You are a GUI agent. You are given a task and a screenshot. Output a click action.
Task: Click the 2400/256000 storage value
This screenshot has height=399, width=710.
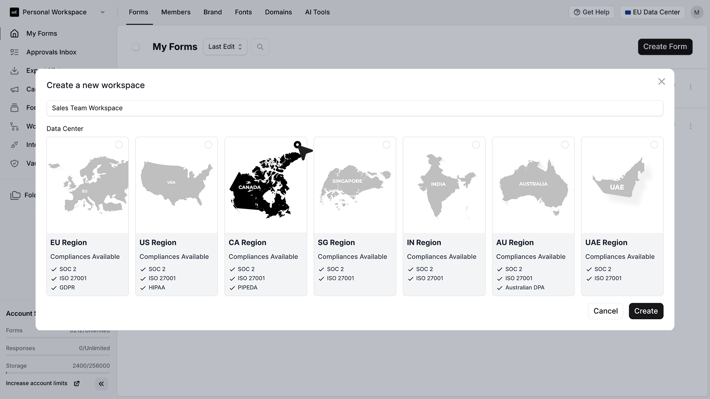click(x=91, y=366)
